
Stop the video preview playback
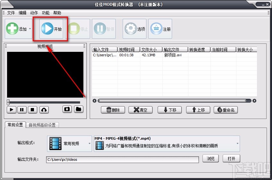32,110
